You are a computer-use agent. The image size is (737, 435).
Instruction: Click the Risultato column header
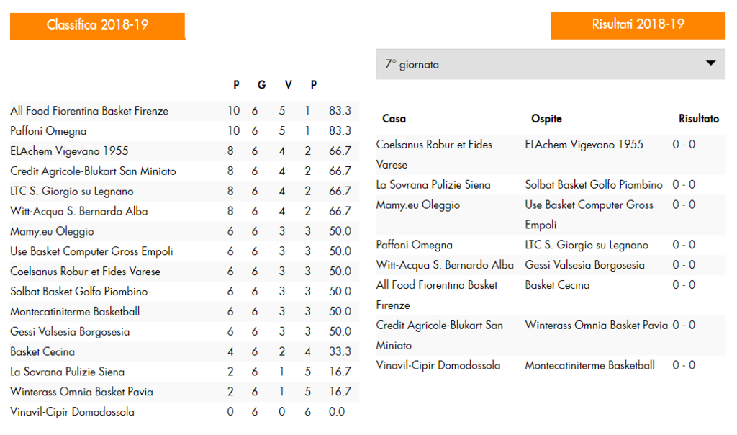pos(698,119)
